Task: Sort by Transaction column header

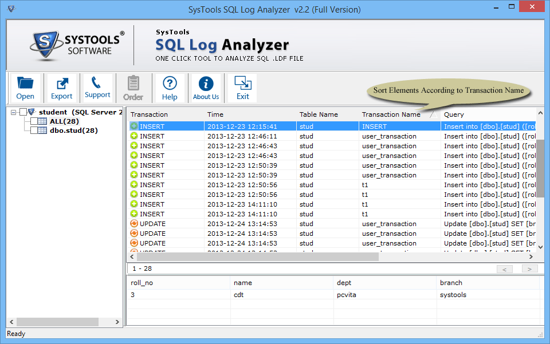Action: (x=165, y=114)
